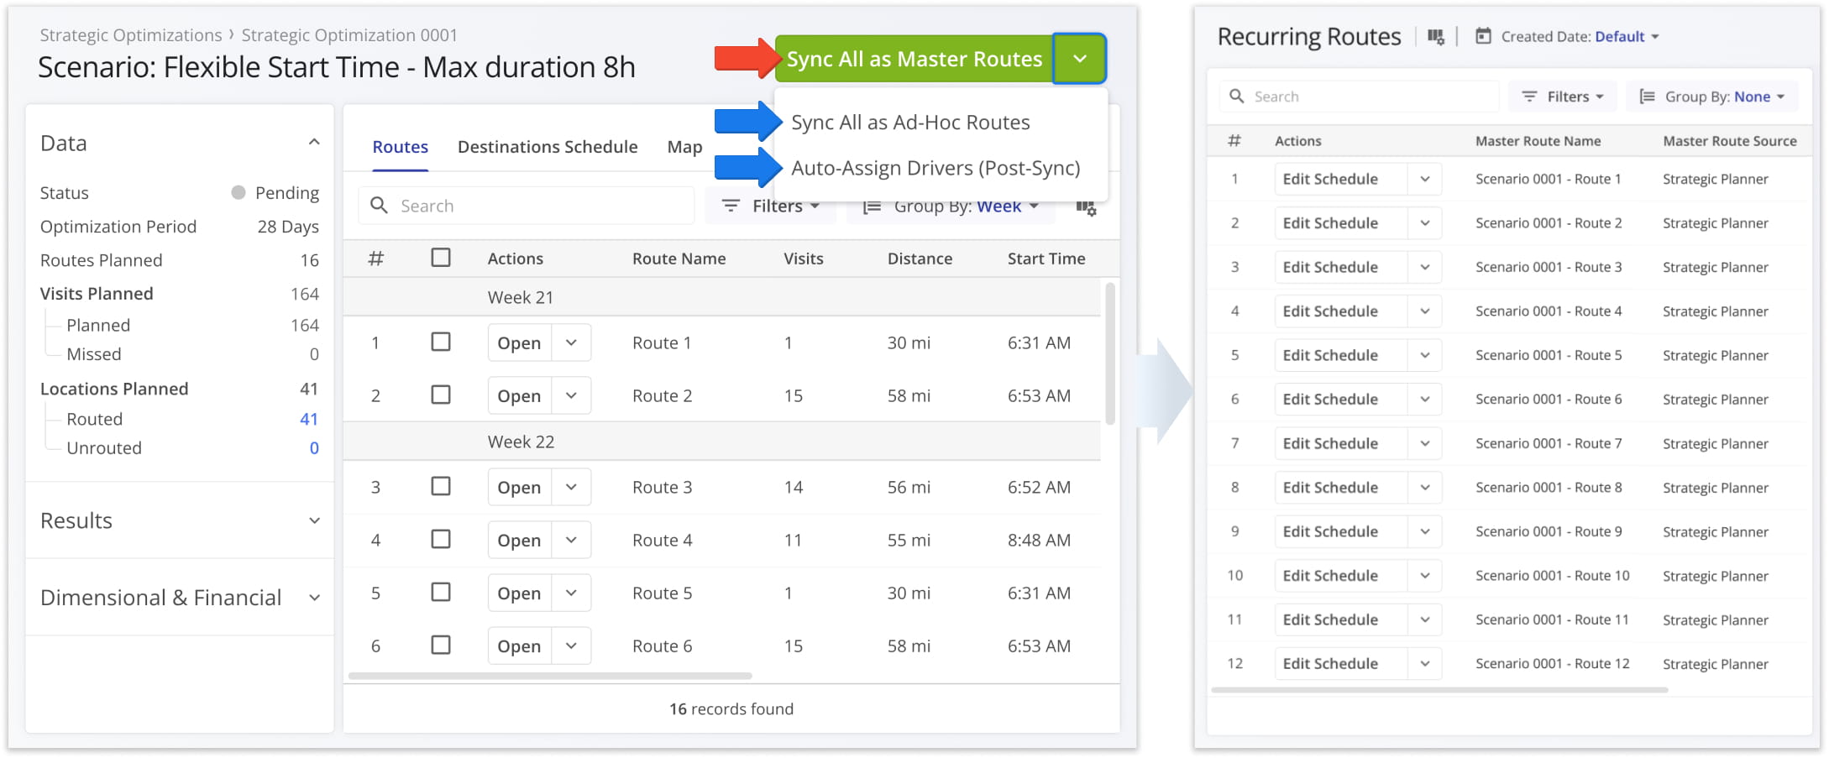Click the calendar icon next to Created Date
The image size is (1829, 758).
(1484, 36)
